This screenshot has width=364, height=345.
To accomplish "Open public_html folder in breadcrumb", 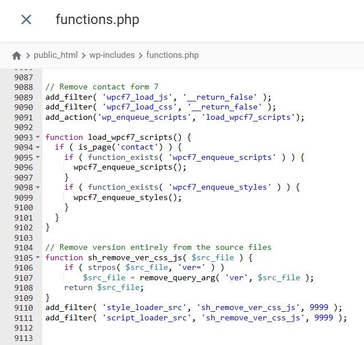I will pyautogui.click(x=56, y=56).
